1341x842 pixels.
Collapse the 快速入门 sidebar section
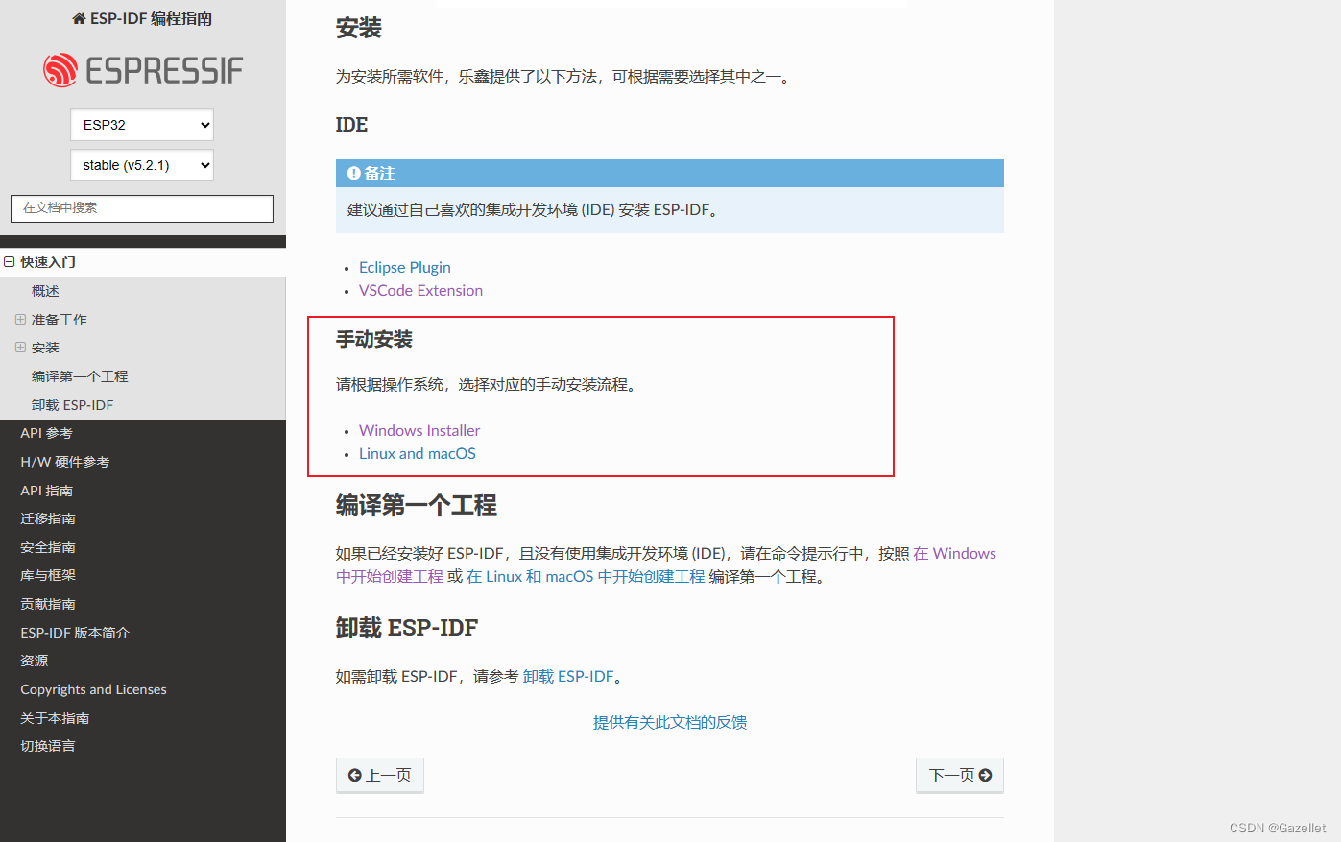pos(9,261)
